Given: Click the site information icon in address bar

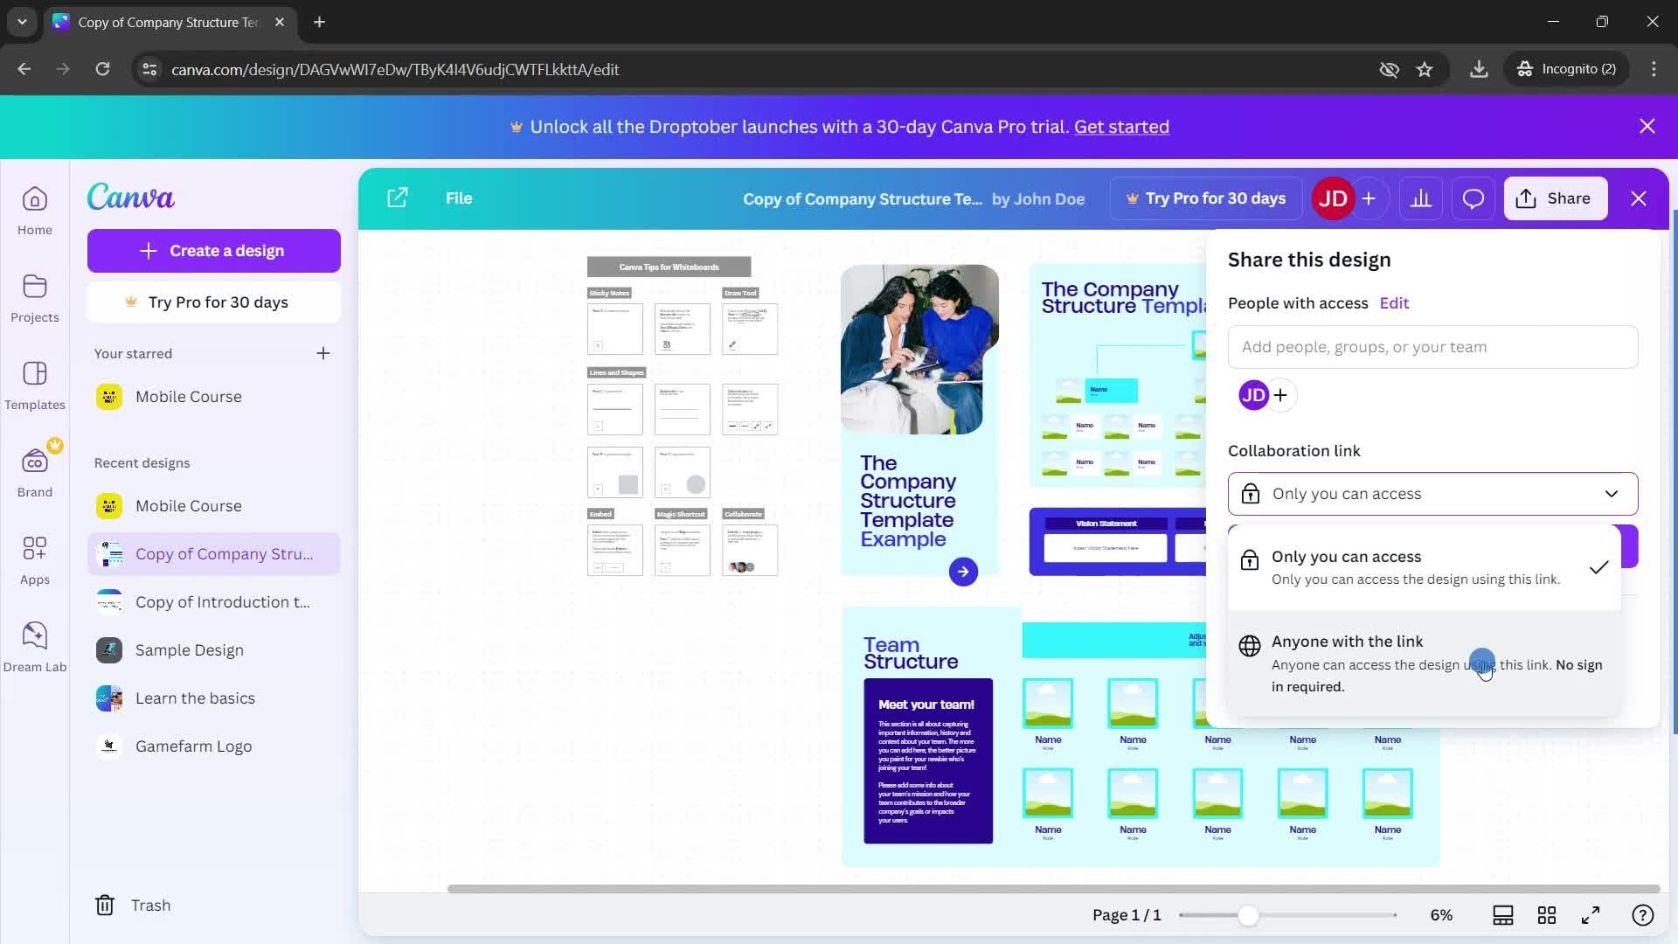Looking at the screenshot, I should click(x=149, y=69).
